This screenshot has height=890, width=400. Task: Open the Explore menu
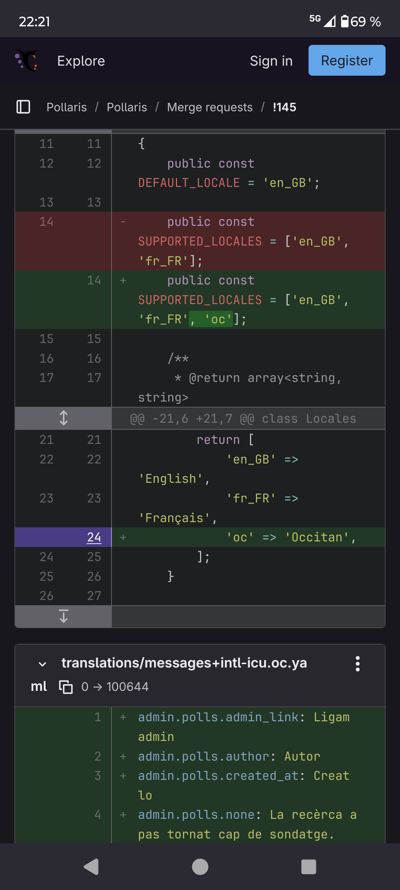81,61
